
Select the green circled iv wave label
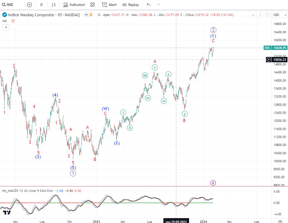pyautogui.click(x=148, y=98)
